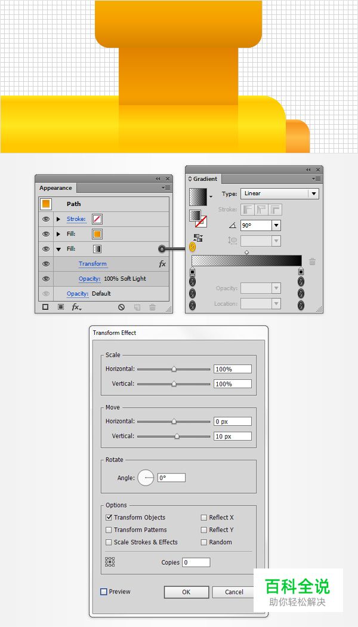
Task: Open the gradient Type dropdown
Action: [x=313, y=193]
